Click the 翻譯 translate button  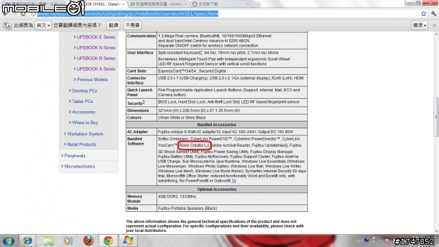click(113, 25)
